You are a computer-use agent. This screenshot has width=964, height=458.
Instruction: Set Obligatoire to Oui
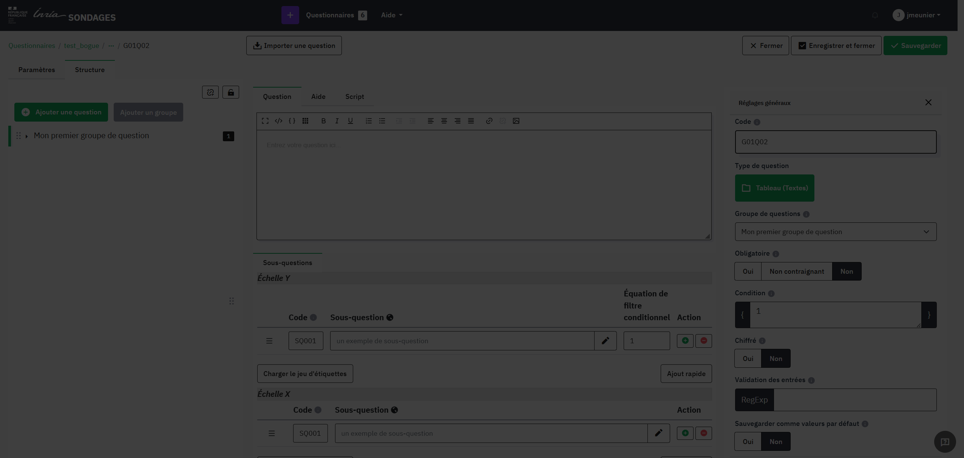(748, 271)
